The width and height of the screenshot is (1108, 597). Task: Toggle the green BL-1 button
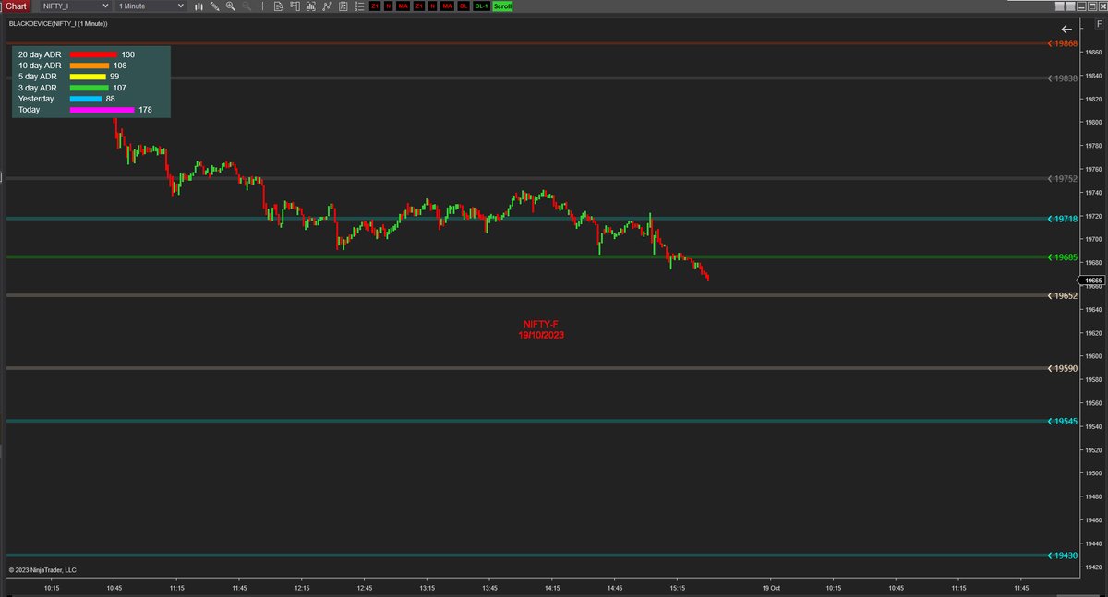tap(481, 6)
